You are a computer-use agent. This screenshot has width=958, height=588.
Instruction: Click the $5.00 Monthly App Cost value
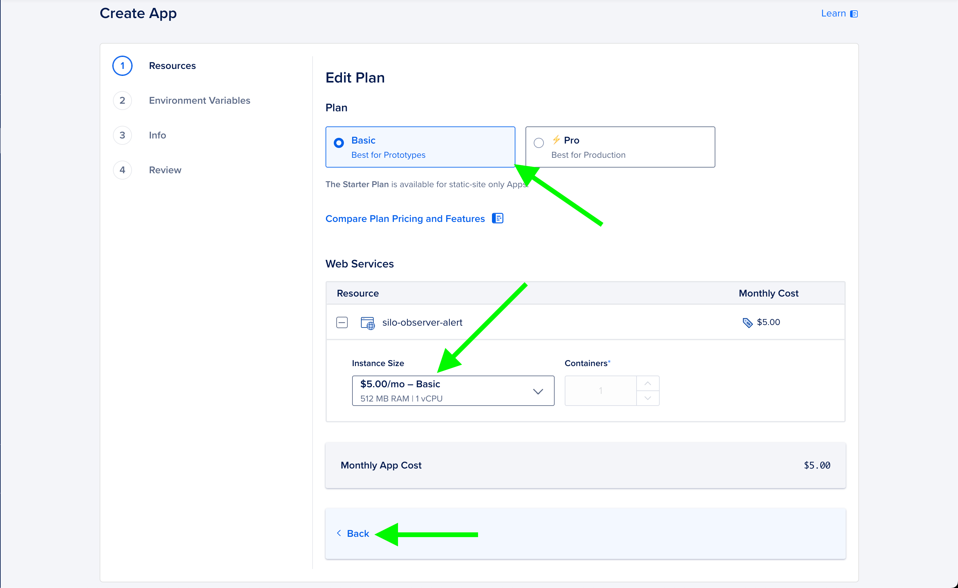[817, 465]
